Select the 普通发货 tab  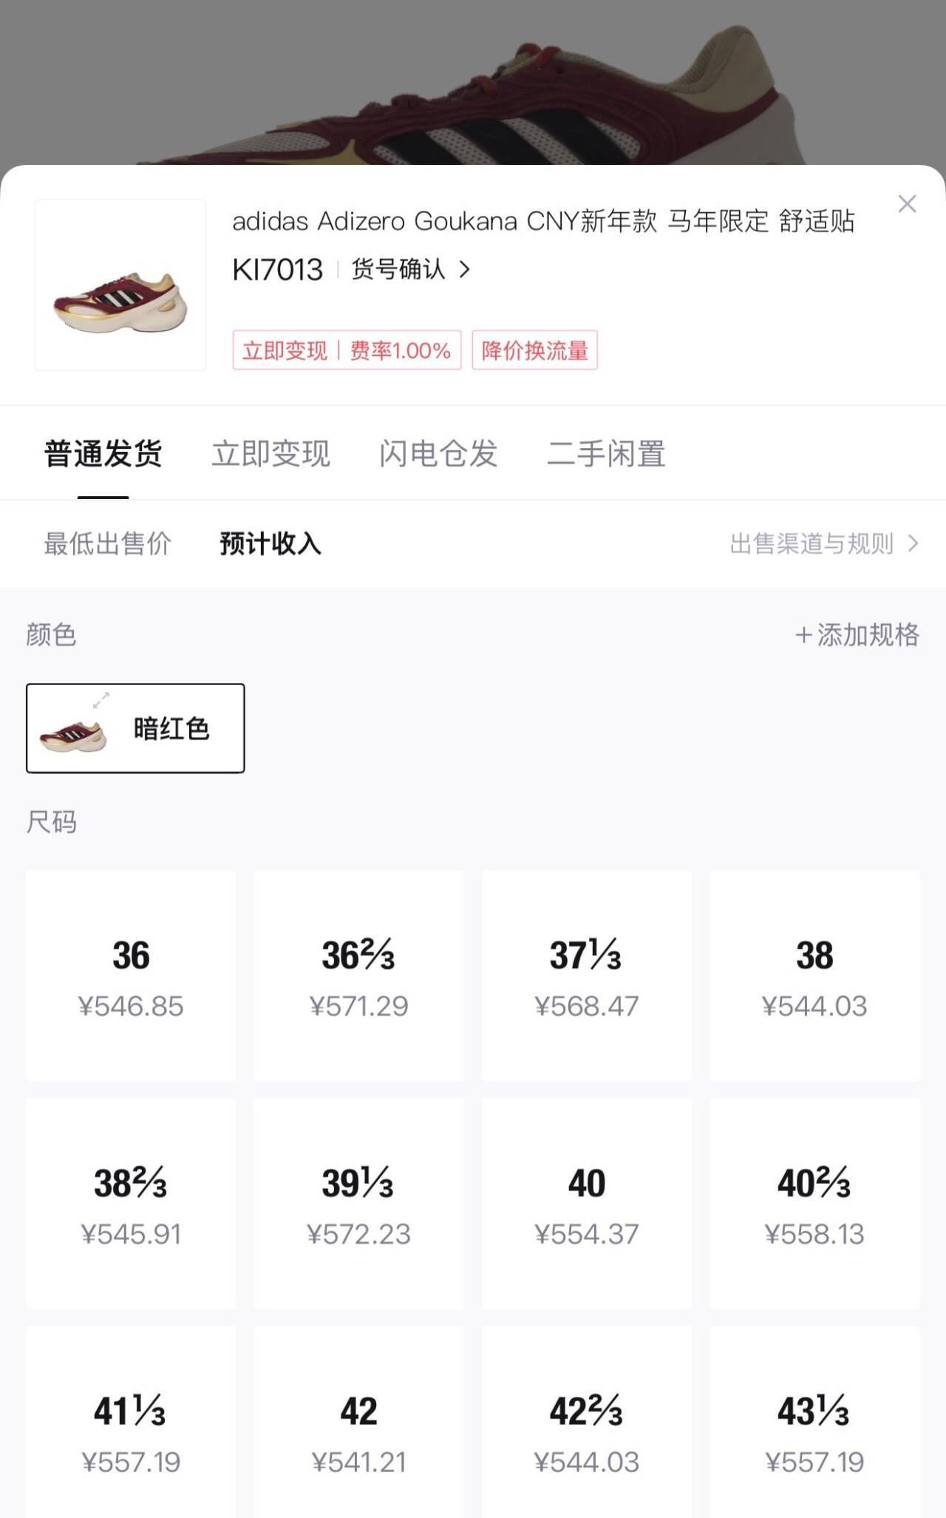coord(103,453)
